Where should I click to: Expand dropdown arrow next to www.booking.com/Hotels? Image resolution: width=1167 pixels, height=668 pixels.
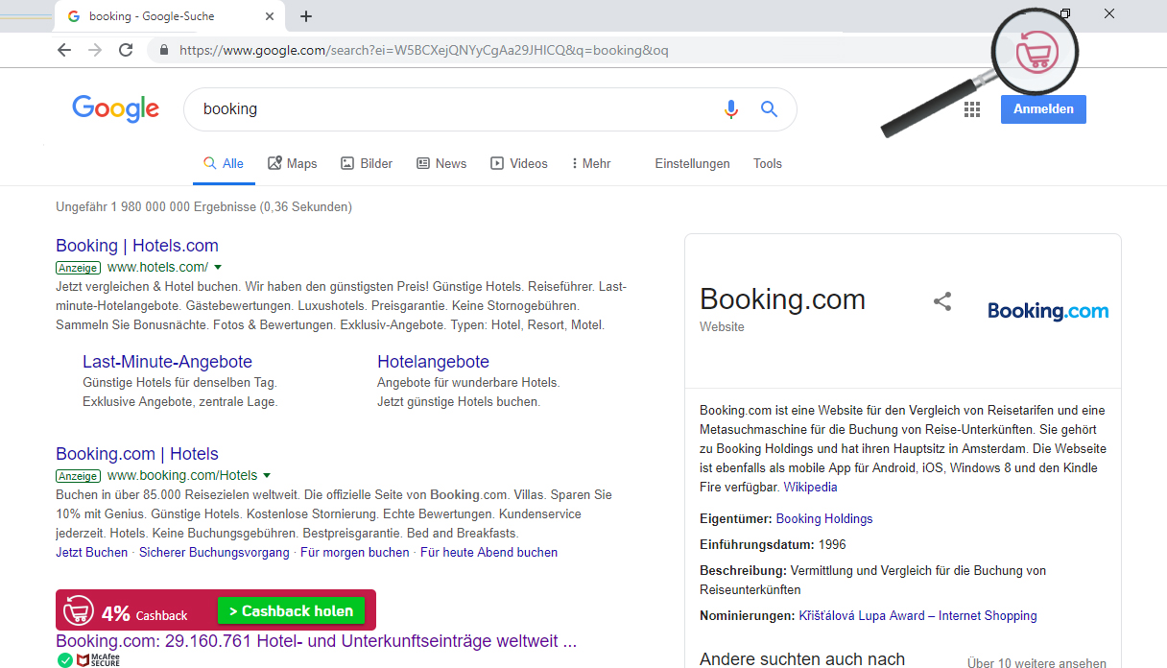[x=267, y=476]
